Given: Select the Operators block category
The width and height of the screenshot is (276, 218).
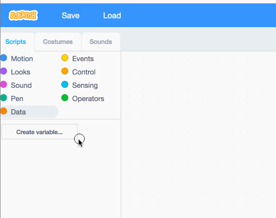Looking at the screenshot, I should [x=83, y=99].
